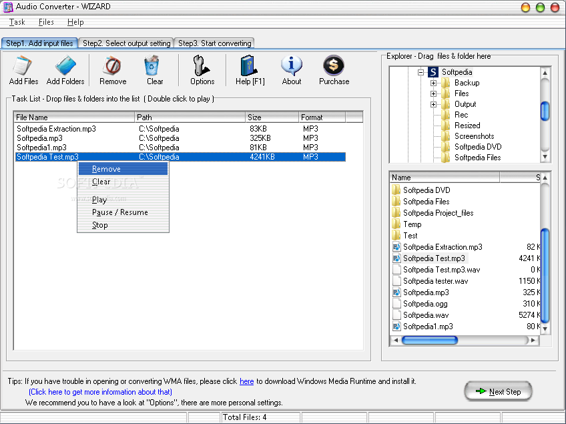Click the file list scroll right arrow
The image size is (566, 424).
[533, 341]
